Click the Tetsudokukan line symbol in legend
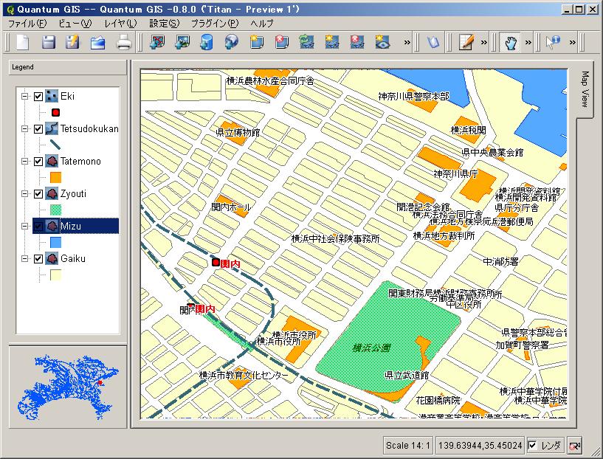Image resolution: width=603 pixels, height=459 pixels. (x=56, y=145)
